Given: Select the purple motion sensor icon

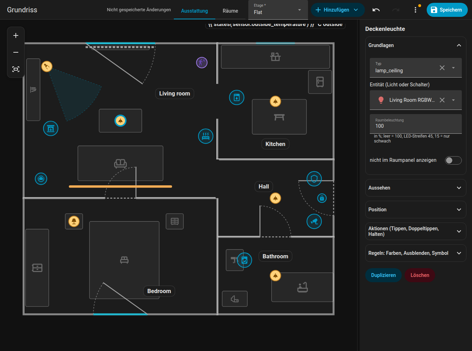Looking at the screenshot, I should pos(202,62).
